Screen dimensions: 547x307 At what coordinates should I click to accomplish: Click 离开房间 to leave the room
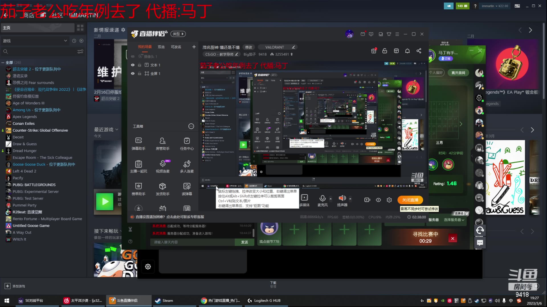(x=458, y=73)
